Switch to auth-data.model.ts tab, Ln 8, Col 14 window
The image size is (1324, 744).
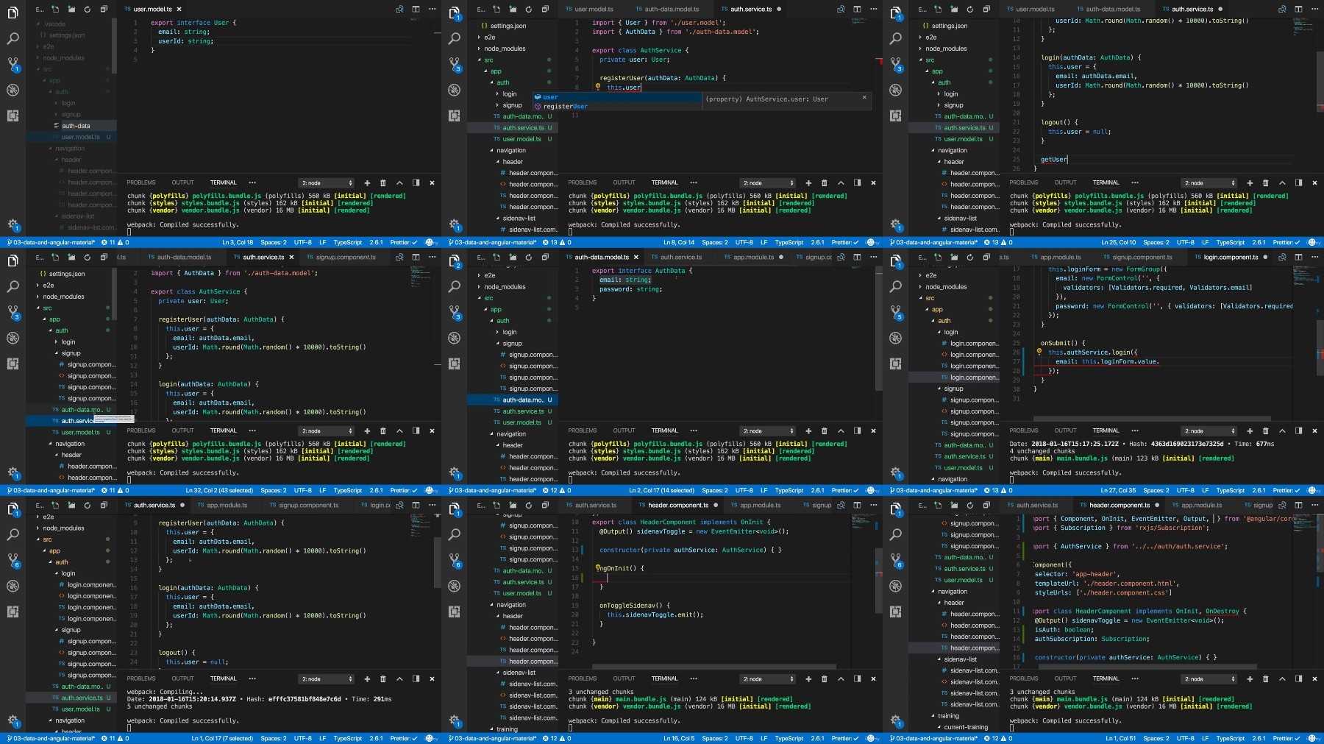pos(672,9)
